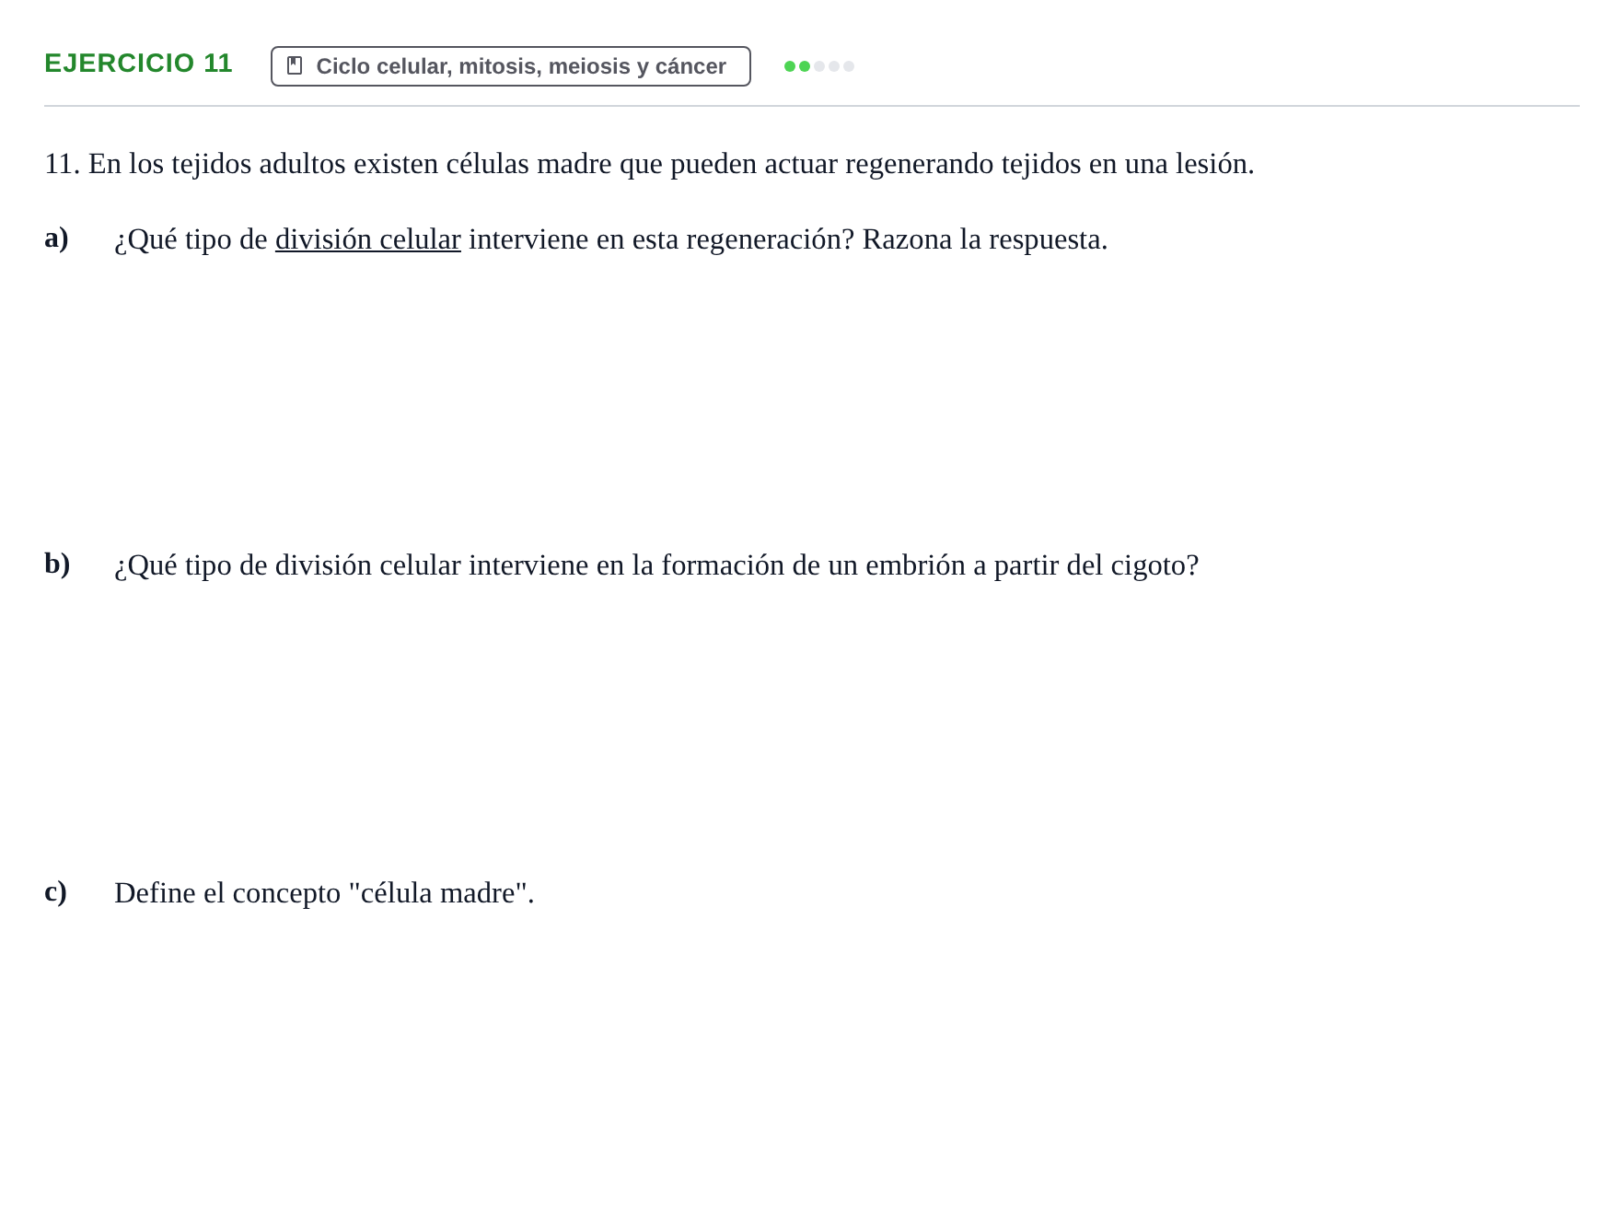
Task: Click the 'b)' question label
Action: [x=57, y=564]
